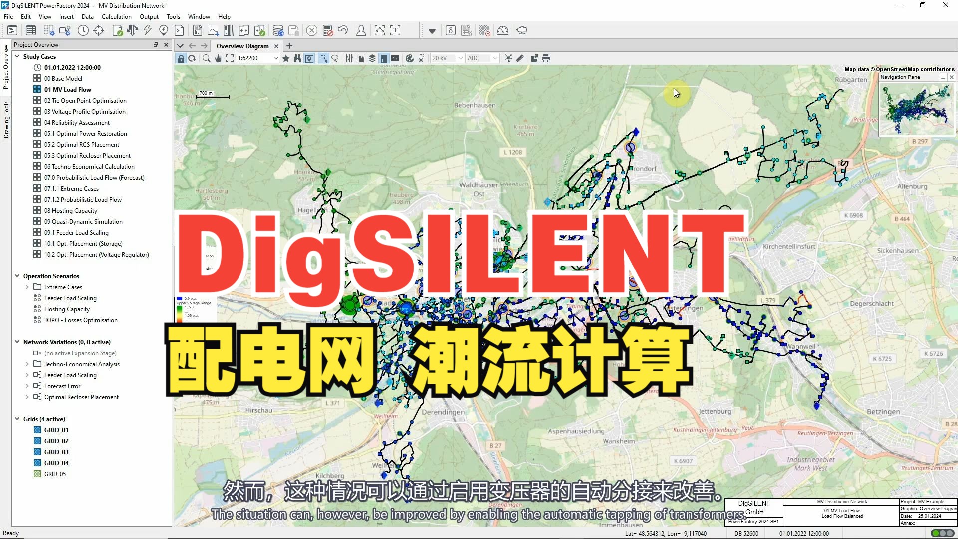Screen dimensions: 958x539
Task: Open the 1:62200 zoom scale dropdown
Action: coord(275,58)
